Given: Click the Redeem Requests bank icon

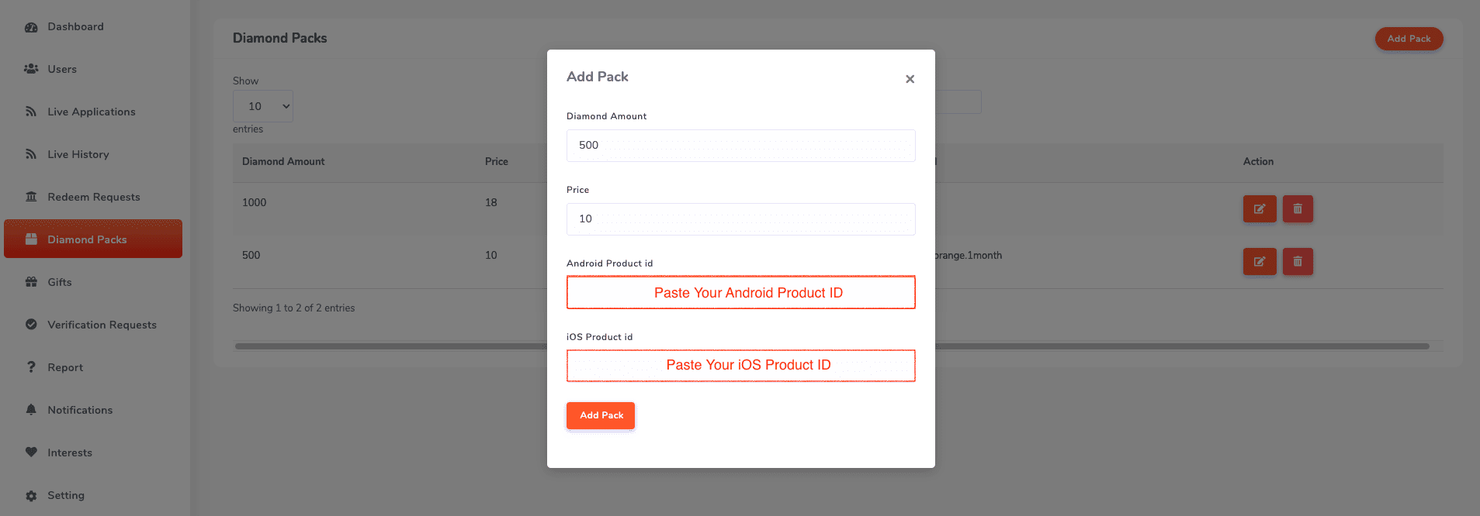Looking at the screenshot, I should click(31, 197).
